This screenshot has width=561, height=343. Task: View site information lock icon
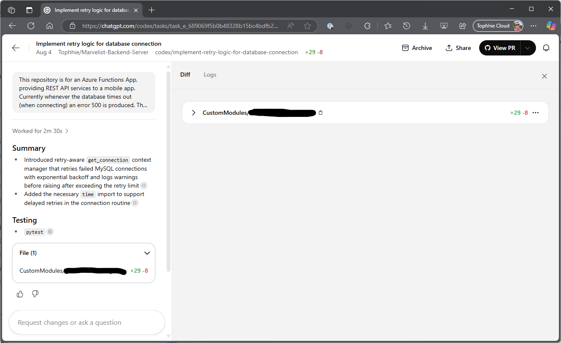point(72,26)
